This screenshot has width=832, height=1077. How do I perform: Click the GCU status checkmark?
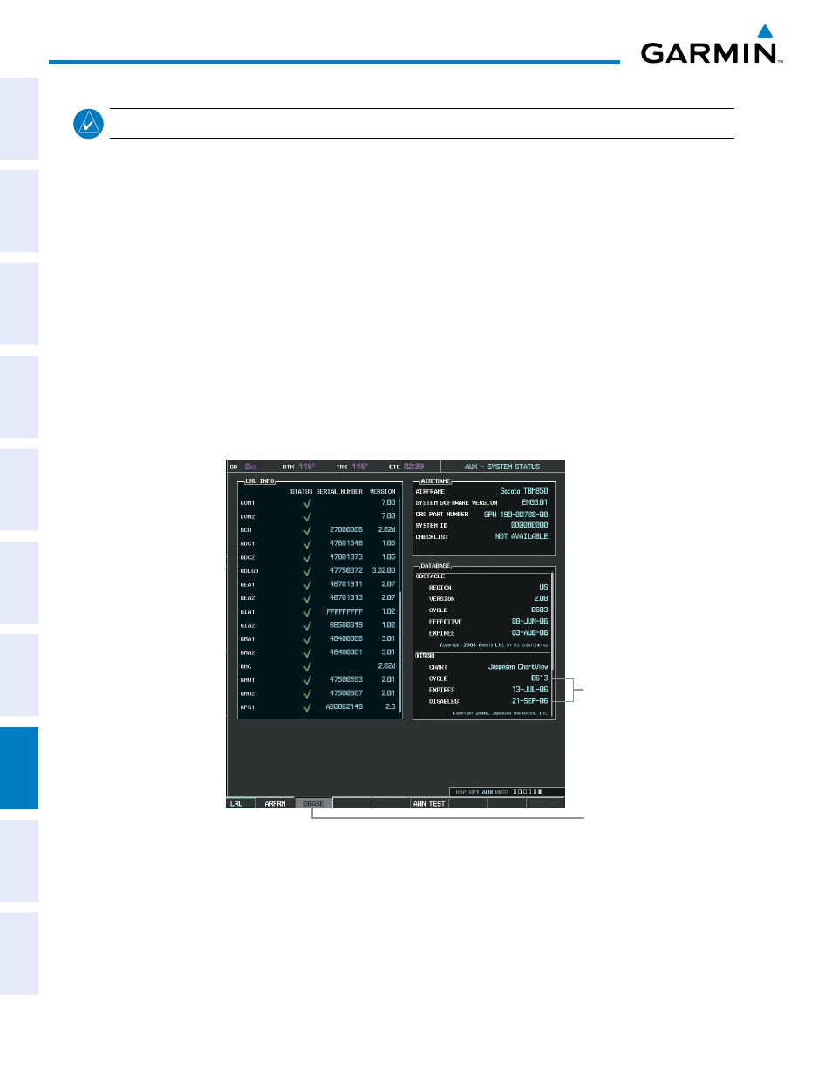(x=307, y=530)
